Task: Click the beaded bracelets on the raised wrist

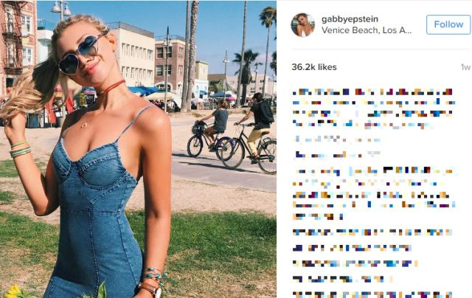Action: click(21, 150)
